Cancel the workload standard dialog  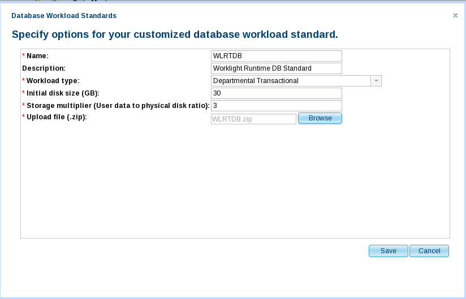[429, 251]
